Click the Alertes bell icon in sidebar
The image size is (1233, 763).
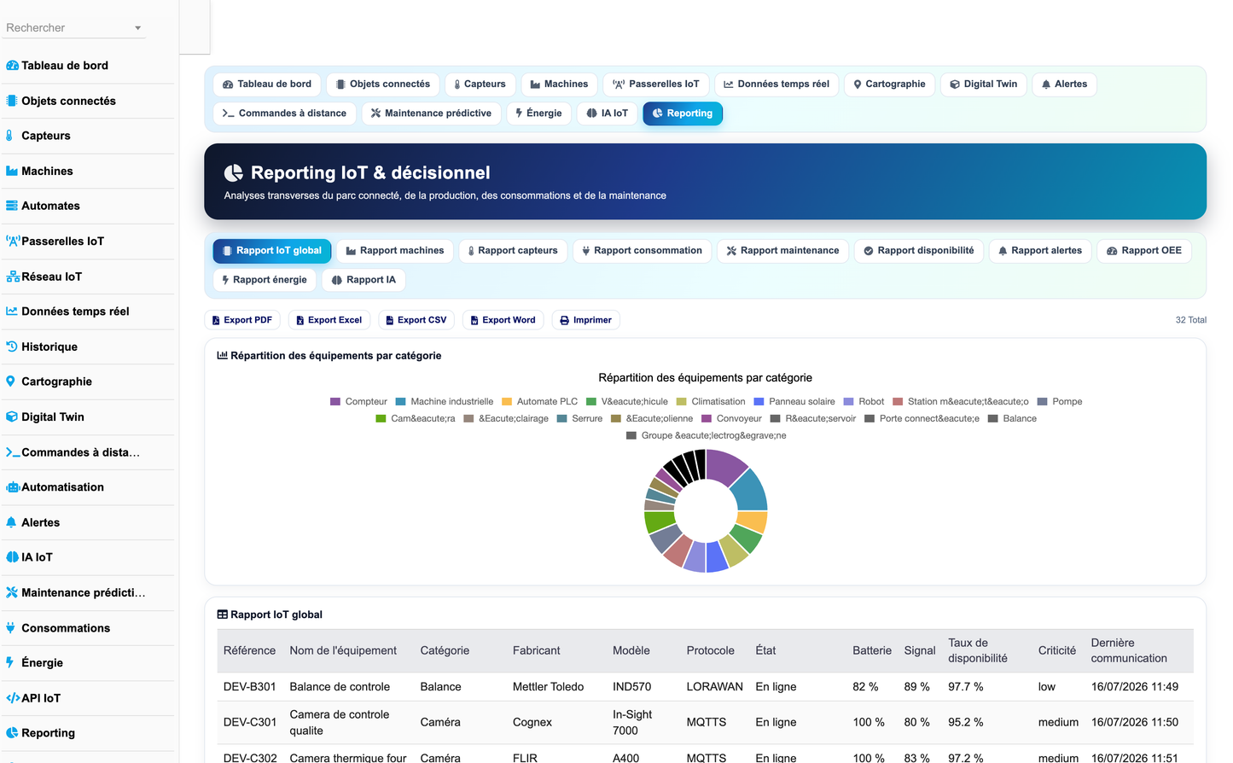tap(11, 522)
